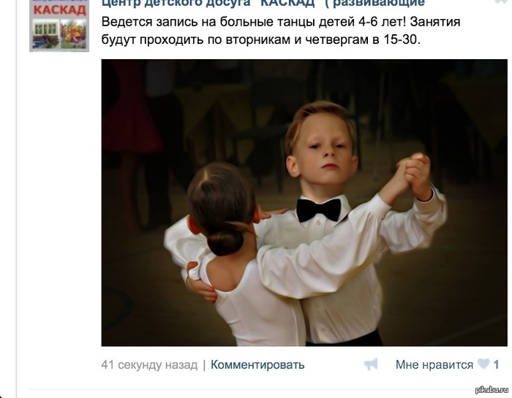Click the heart icon next to Мне нравится

[x=483, y=364]
